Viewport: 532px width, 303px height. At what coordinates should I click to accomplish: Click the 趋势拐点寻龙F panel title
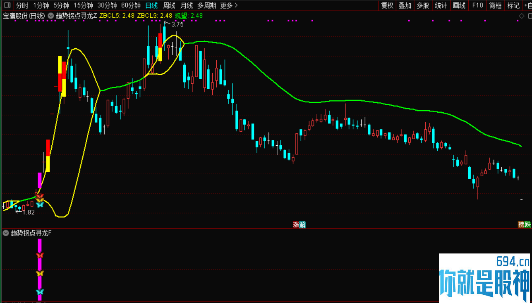[31, 233]
